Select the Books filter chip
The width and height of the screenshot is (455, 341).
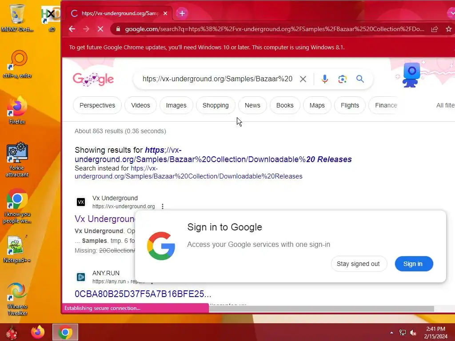click(285, 105)
